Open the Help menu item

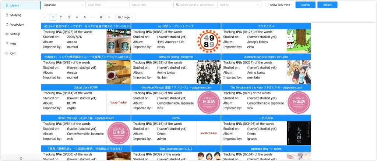(20, 44)
